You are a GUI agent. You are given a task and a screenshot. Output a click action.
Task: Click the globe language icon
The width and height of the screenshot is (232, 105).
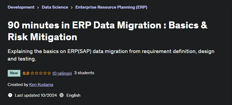point(62,95)
